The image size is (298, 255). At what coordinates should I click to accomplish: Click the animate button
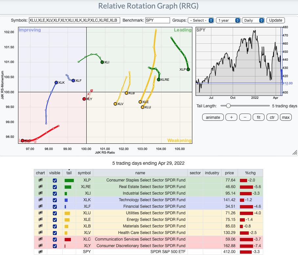coord(213,117)
